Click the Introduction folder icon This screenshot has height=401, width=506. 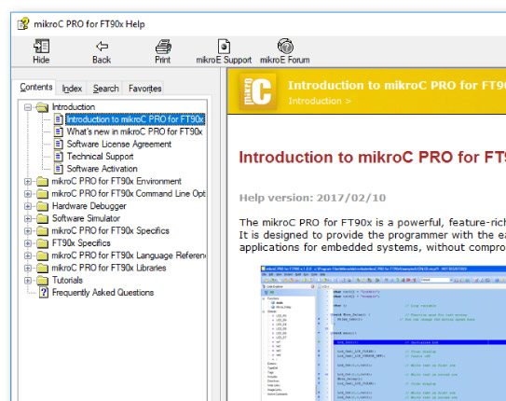pyautogui.click(x=42, y=107)
